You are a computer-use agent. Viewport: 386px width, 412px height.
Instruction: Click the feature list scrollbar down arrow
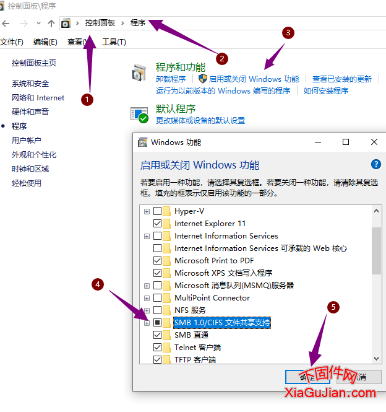[x=376, y=359]
